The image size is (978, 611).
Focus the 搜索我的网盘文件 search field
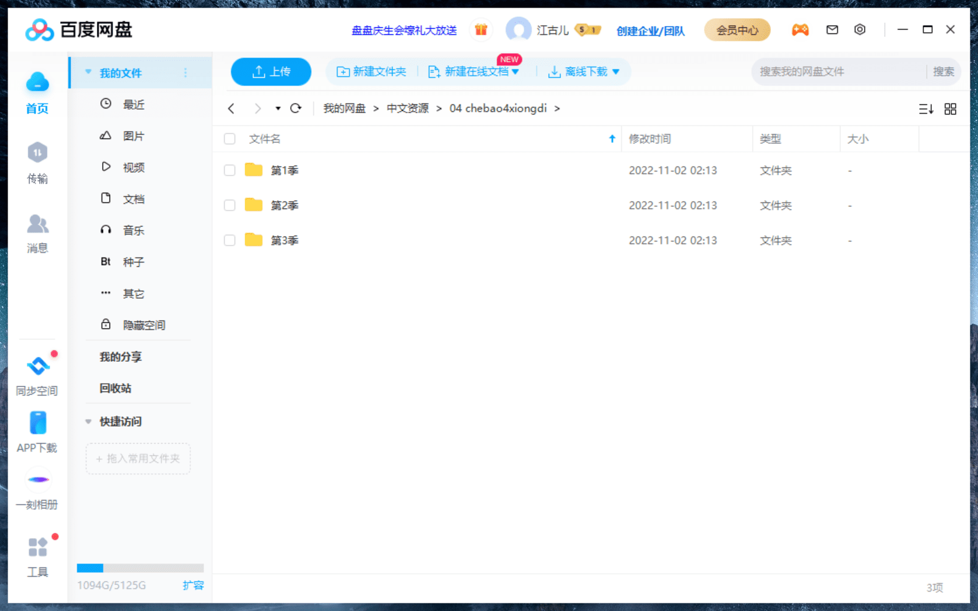pos(838,72)
